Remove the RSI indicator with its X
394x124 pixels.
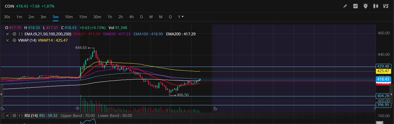pos(8,115)
